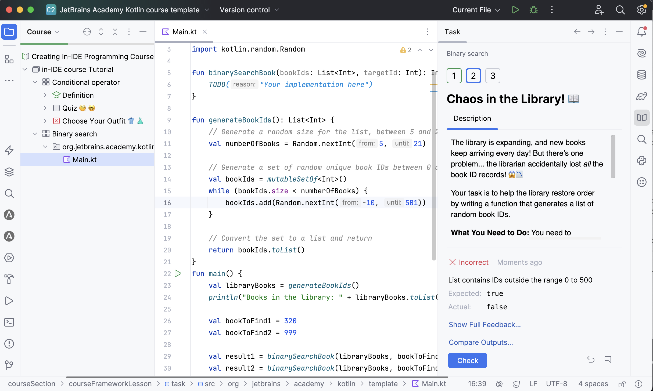Open the Version control dropdown
653x391 pixels.
click(x=249, y=10)
